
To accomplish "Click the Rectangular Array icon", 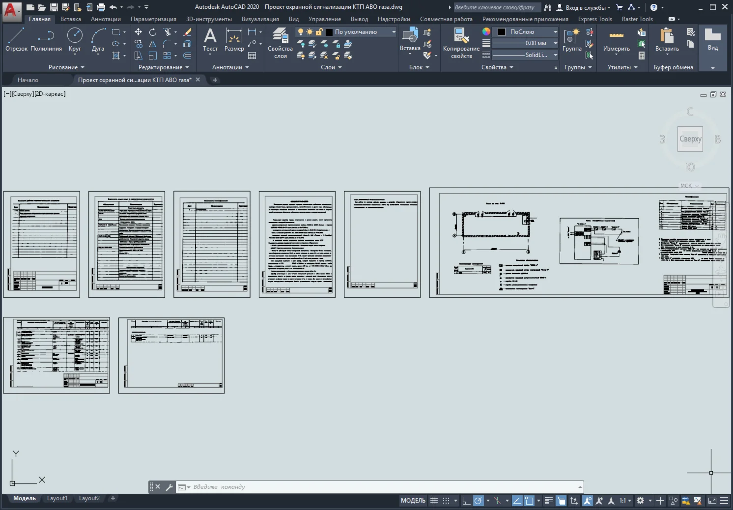I will tap(167, 56).
